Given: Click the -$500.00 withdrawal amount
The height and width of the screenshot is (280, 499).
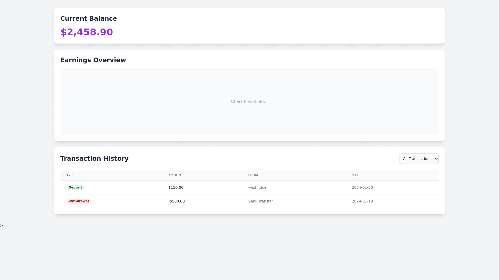Looking at the screenshot, I should click(x=176, y=201).
